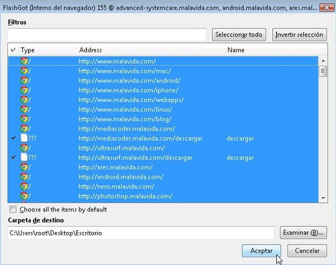The image size is (336, 265).
Task: Select http://ares.malavida.com/ address
Action: 116,167
